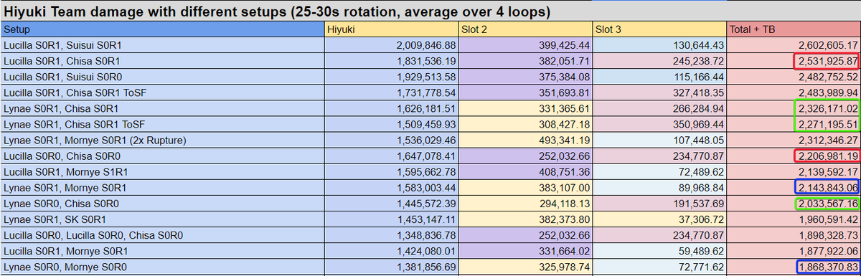Select setup cell Lucilla S0R1, Mornye S0R1
The width and height of the screenshot is (861, 276).
coord(162,250)
